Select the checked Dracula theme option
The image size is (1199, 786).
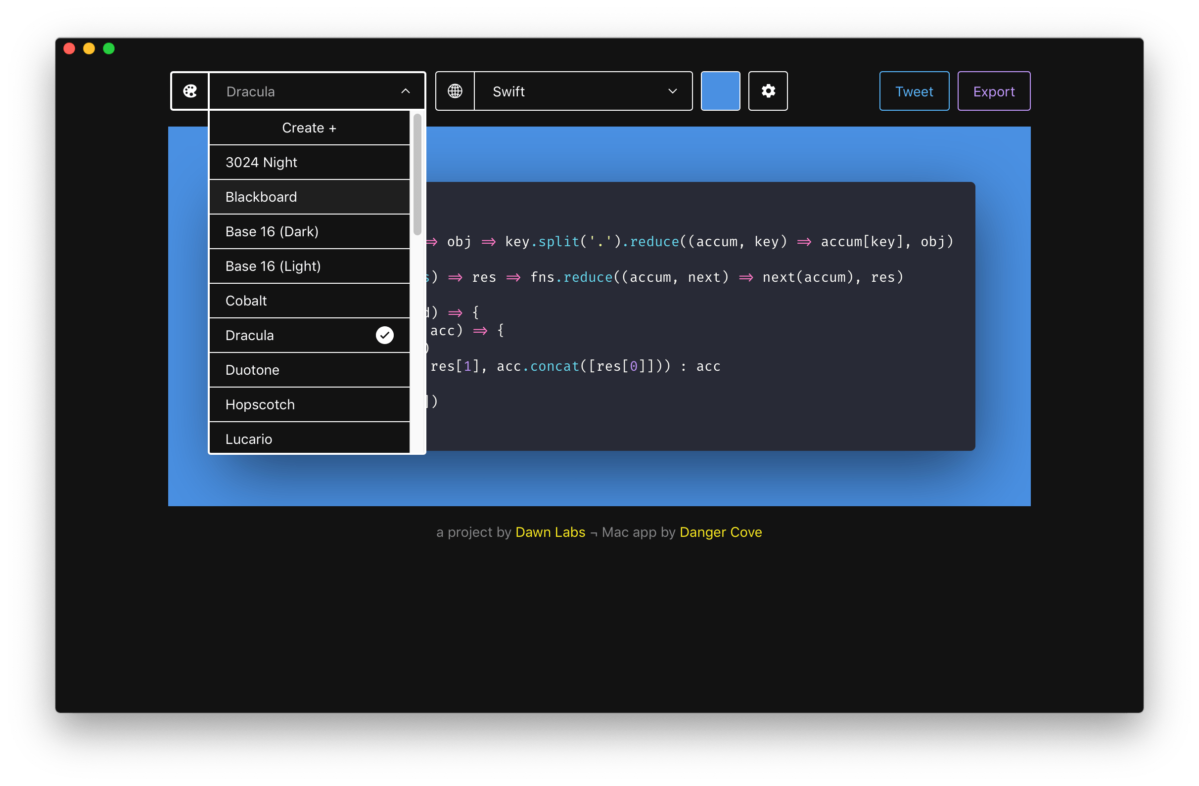pos(309,335)
